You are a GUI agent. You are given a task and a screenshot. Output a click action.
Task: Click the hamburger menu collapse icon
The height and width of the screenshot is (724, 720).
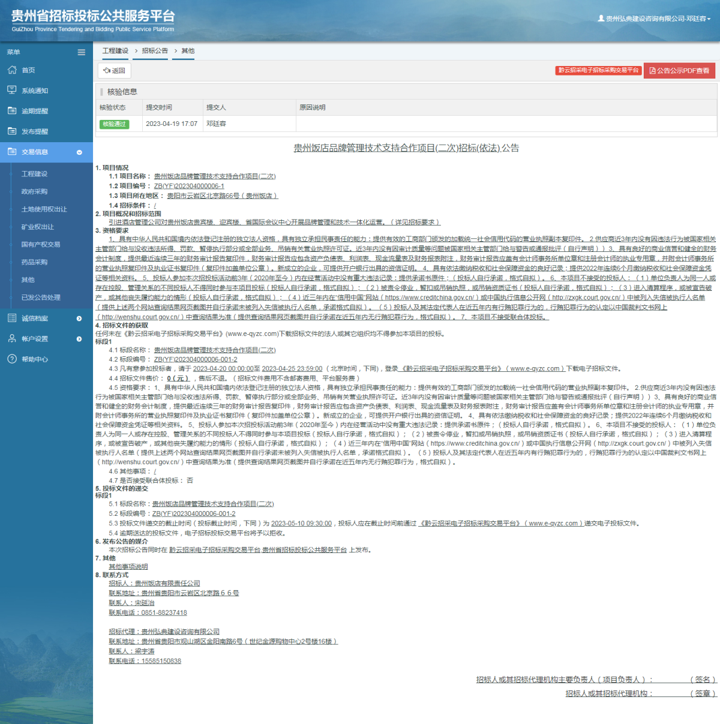point(81,52)
